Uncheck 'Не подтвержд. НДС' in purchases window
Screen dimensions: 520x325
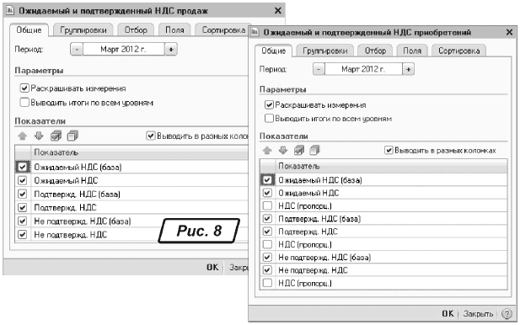[x=267, y=270]
